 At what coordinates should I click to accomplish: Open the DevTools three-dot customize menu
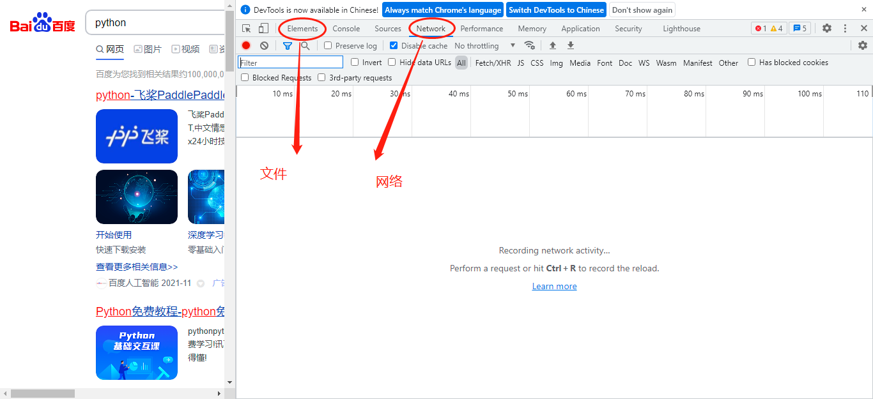tap(845, 28)
